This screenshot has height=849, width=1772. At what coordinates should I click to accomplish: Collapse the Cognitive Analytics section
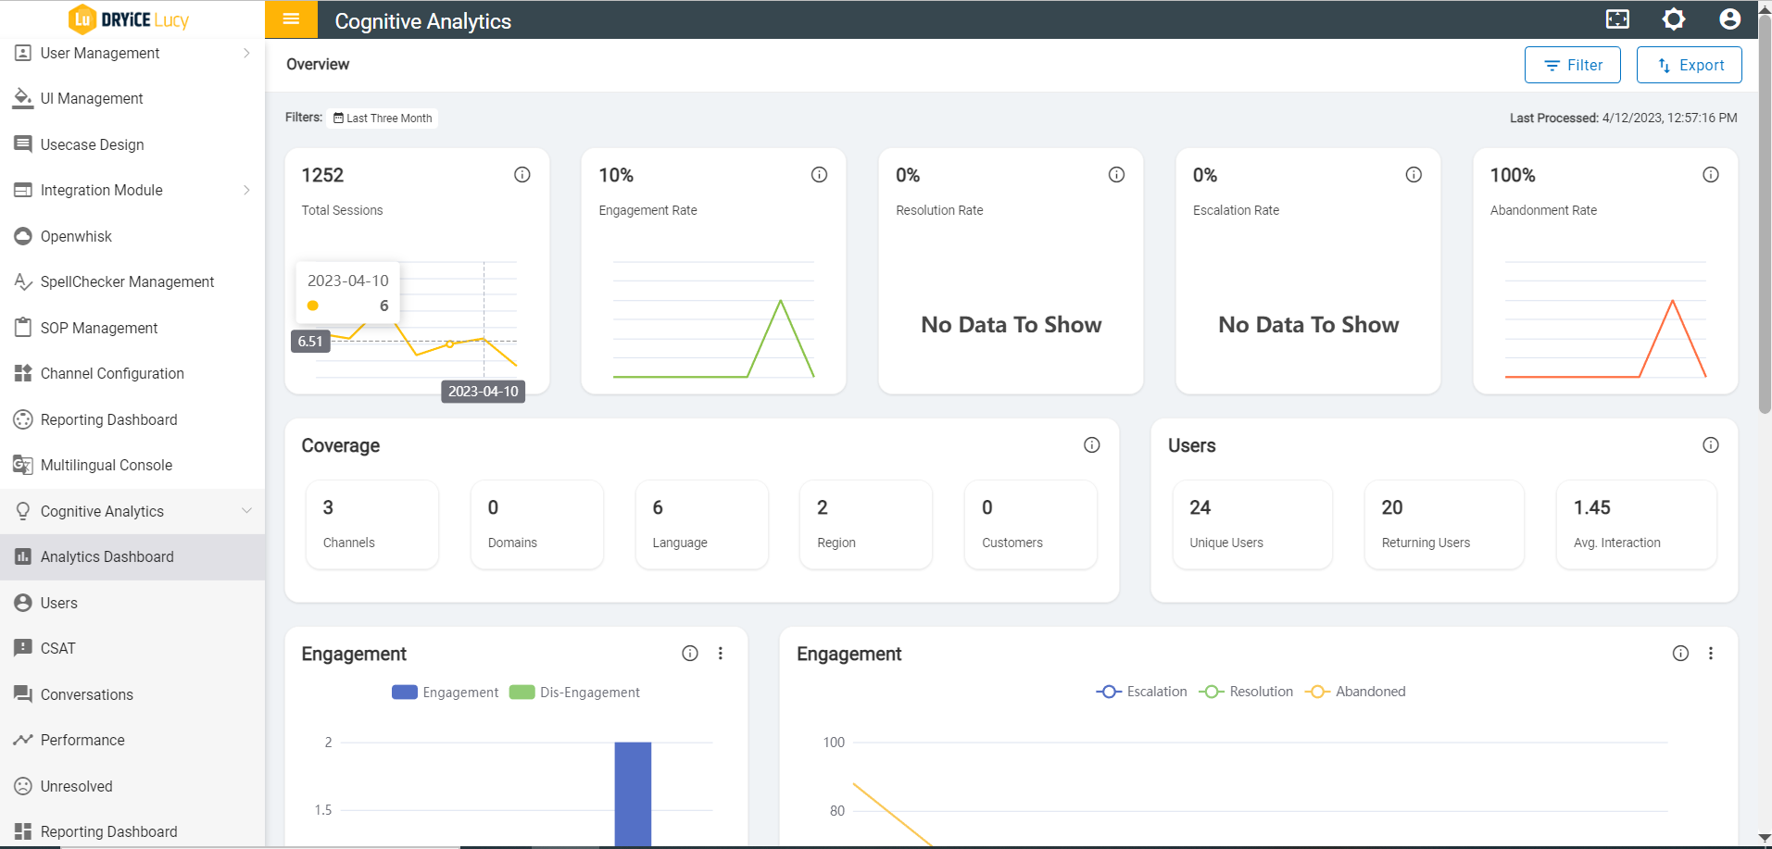pyautogui.click(x=246, y=511)
